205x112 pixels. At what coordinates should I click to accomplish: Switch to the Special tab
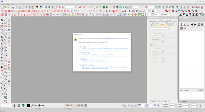point(154,25)
